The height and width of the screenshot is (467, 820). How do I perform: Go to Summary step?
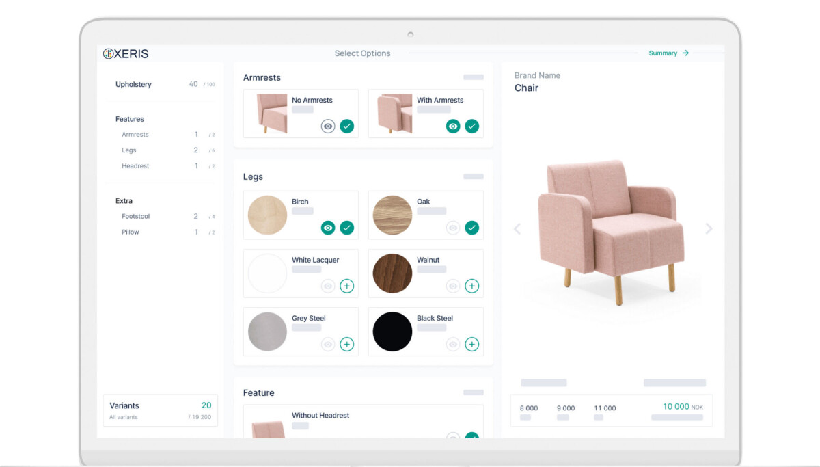point(668,53)
